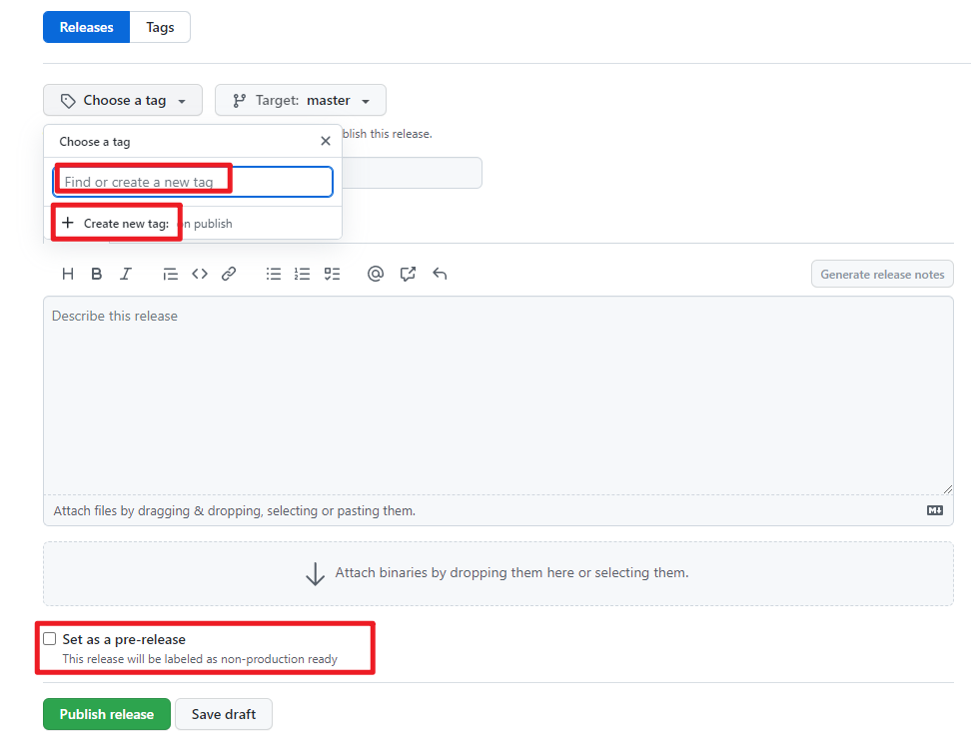Select the Releases tab
Viewport: 971px width, 743px height.
[x=86, y=27]
